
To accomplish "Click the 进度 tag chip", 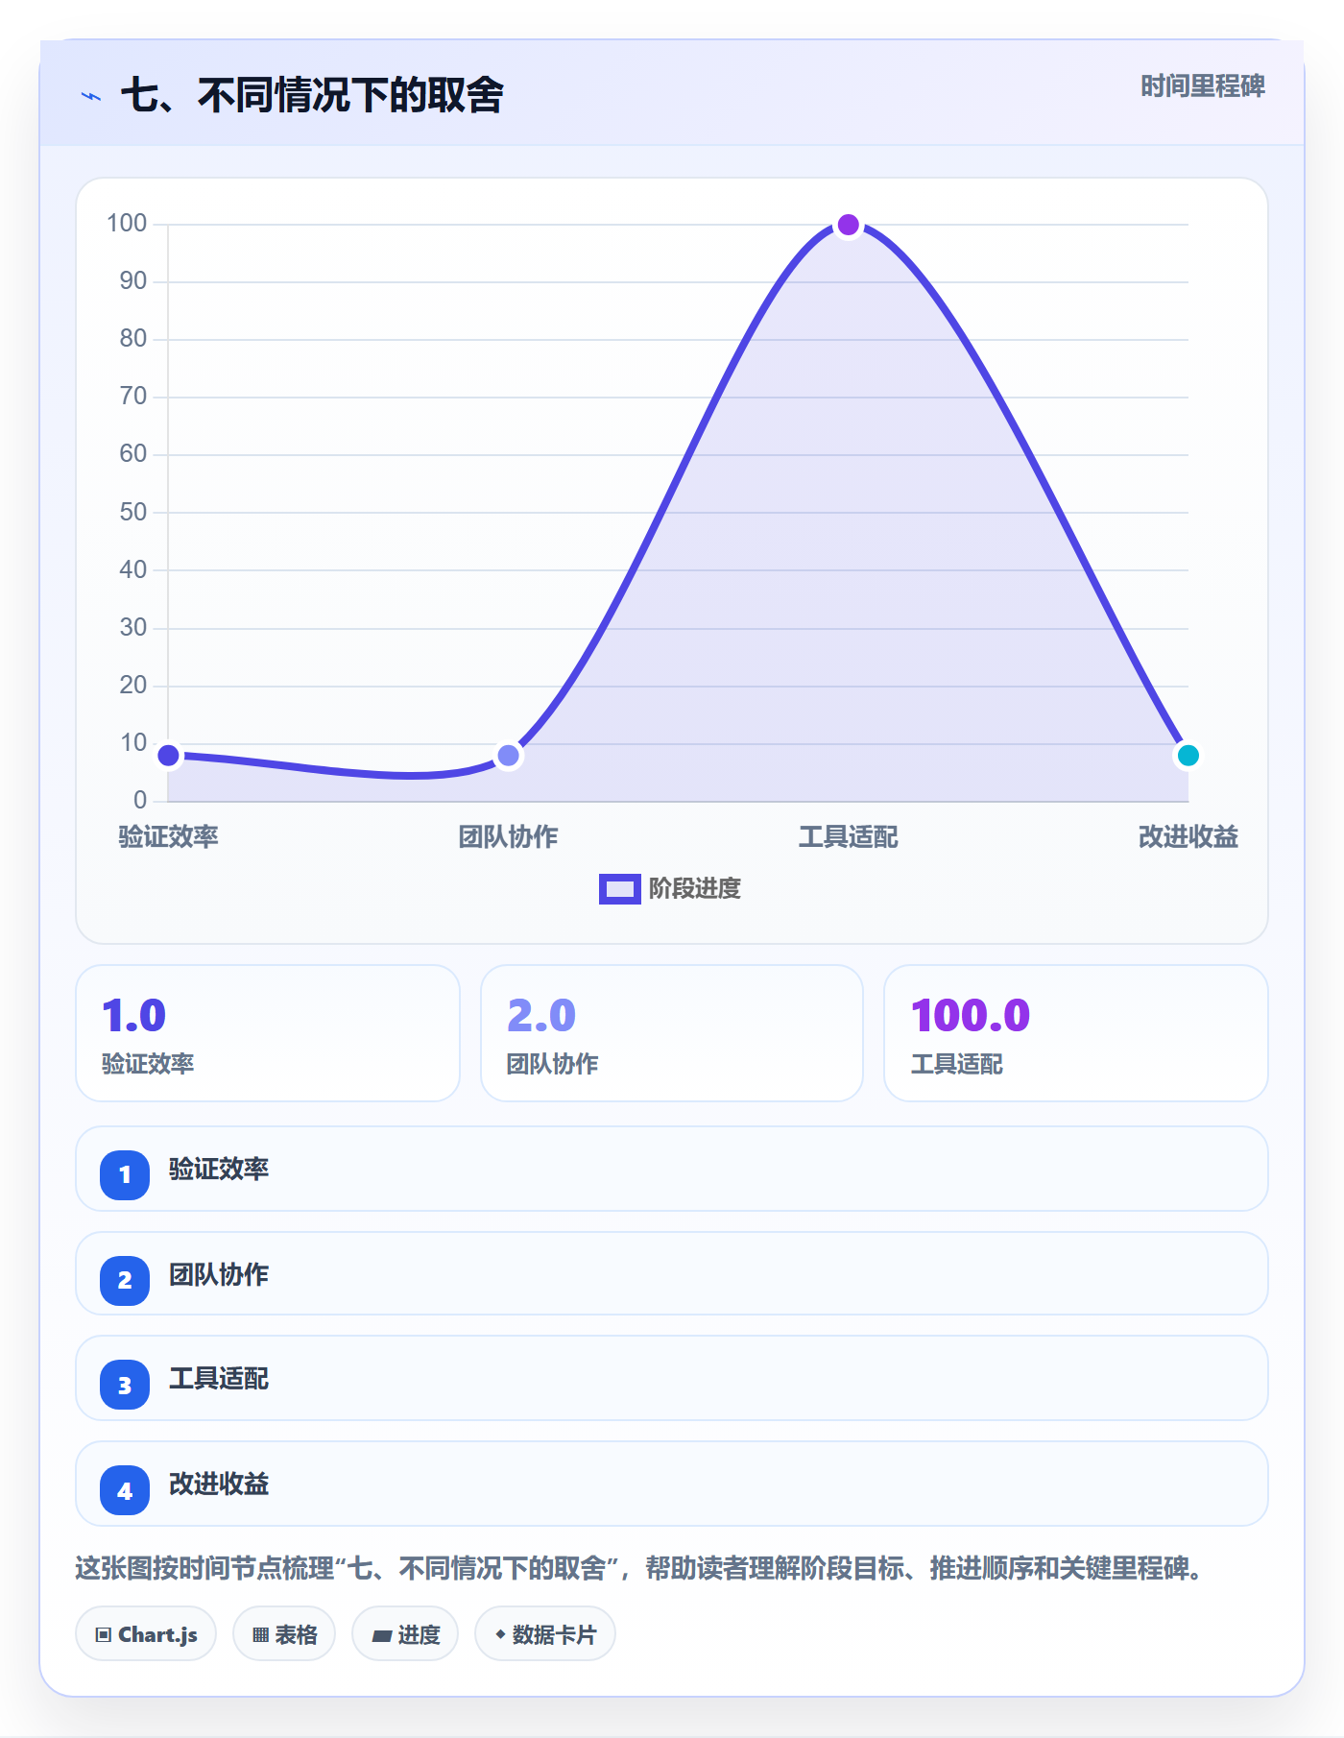I will coord(405,1633).
